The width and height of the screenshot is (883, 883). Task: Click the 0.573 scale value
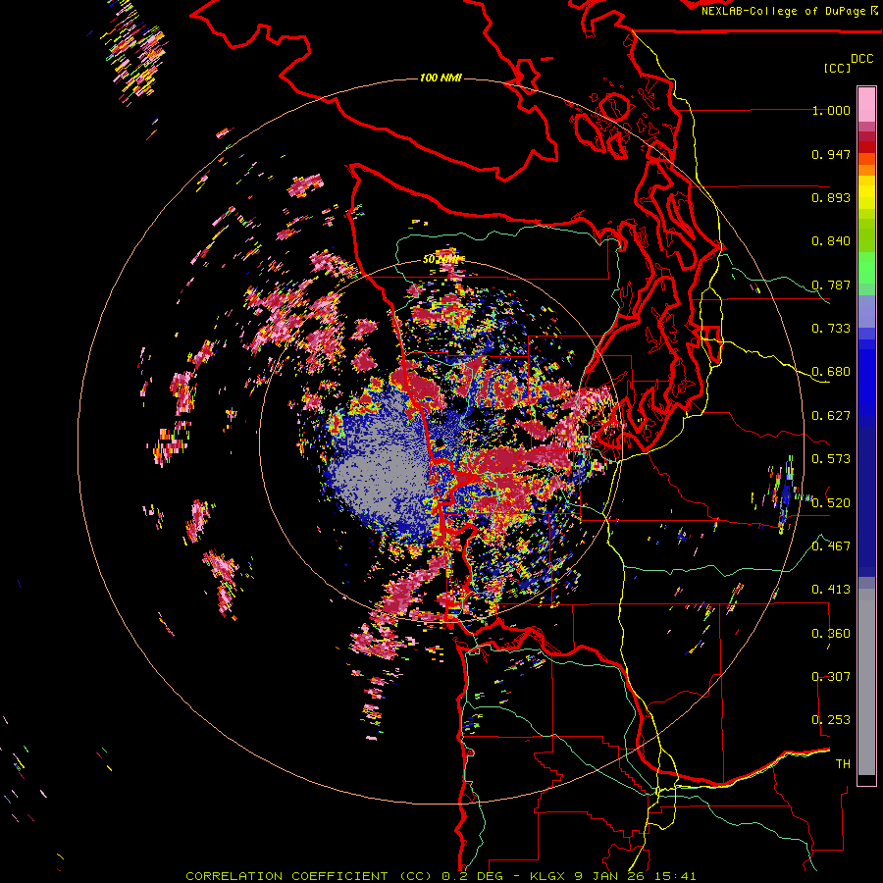(x=831, y=459)
